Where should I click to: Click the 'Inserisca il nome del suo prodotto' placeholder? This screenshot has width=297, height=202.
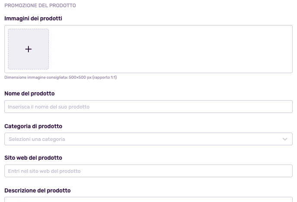pos(49,107)
